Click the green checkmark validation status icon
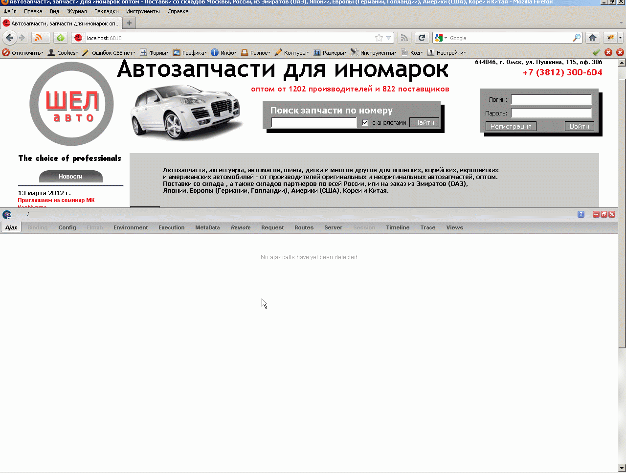This screenshot has height=473, width=626. [597, 52]
